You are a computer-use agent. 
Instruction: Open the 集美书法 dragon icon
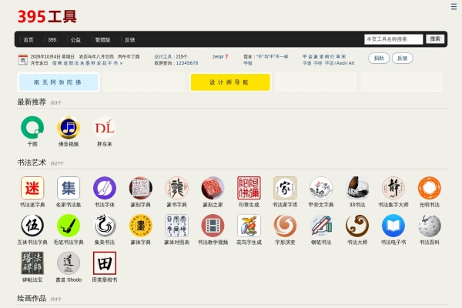tap(105, 226)
